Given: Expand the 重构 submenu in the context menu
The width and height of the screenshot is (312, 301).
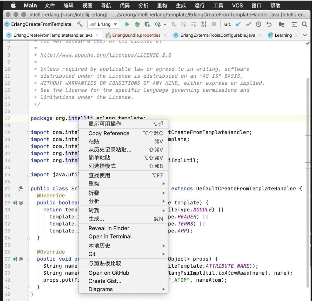Looking at the screenshot, I should 123,183.
